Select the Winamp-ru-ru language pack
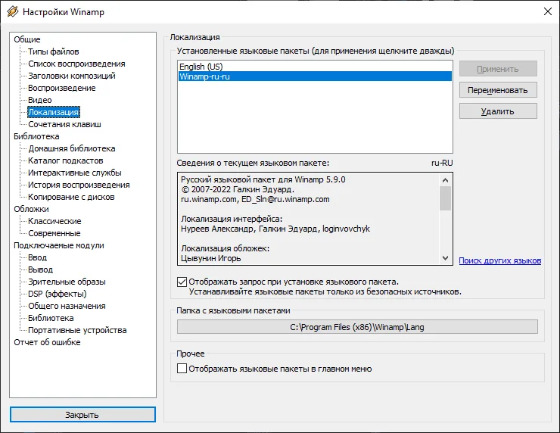Image resolution: width=560 pixels, height=433 pixels. (x=204, y=76)
